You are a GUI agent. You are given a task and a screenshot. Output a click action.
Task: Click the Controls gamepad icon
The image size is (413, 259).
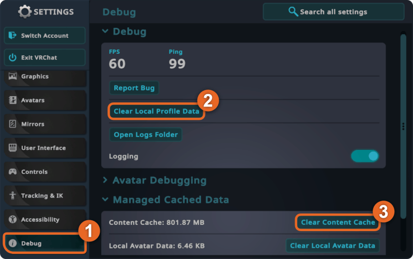(12, 172)
